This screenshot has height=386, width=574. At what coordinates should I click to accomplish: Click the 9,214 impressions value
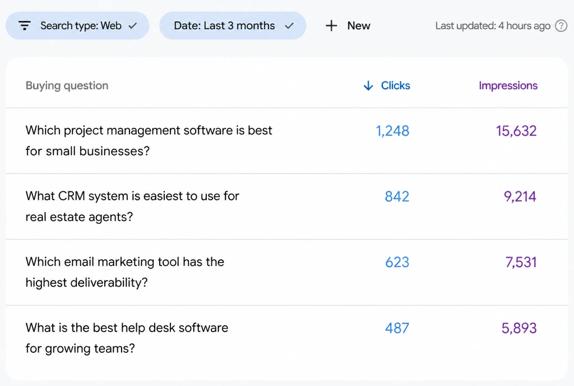(x=520, y=197)
